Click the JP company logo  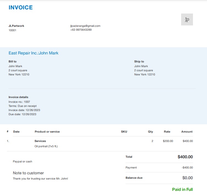tap(187, 20)
